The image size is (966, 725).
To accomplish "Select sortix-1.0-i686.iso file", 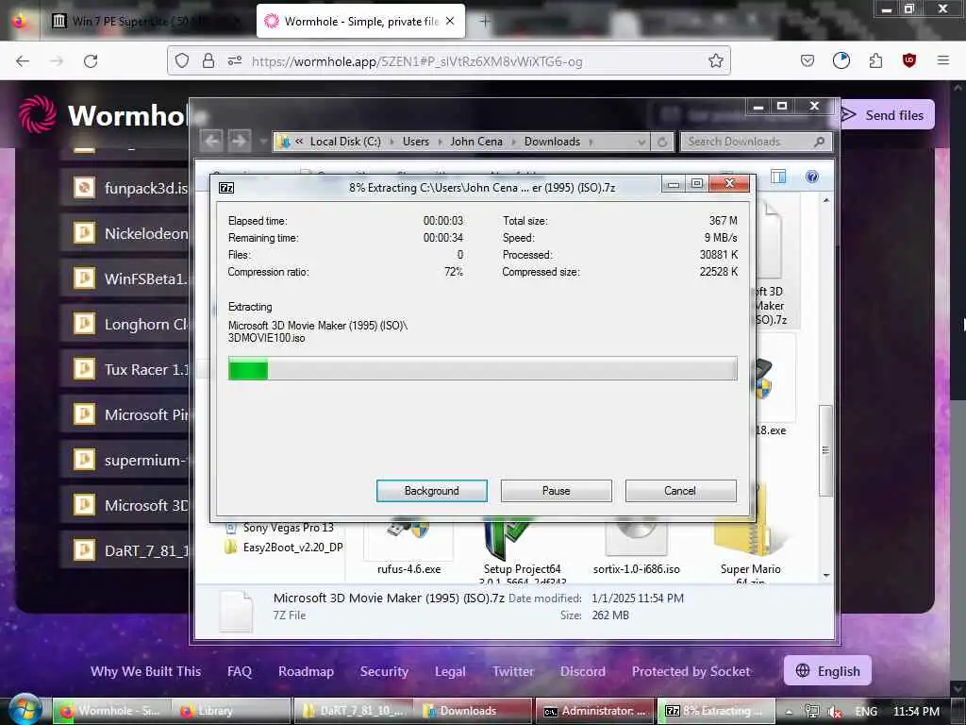I will [x=637, y=548].
